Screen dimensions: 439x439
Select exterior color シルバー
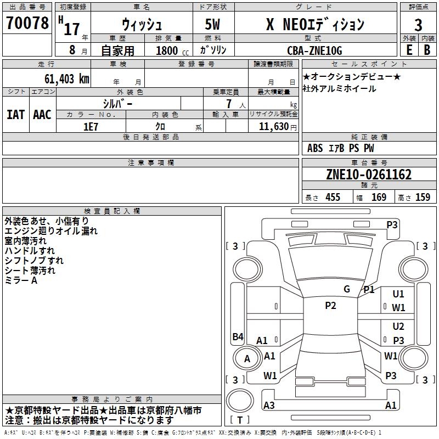pos(117,104)
